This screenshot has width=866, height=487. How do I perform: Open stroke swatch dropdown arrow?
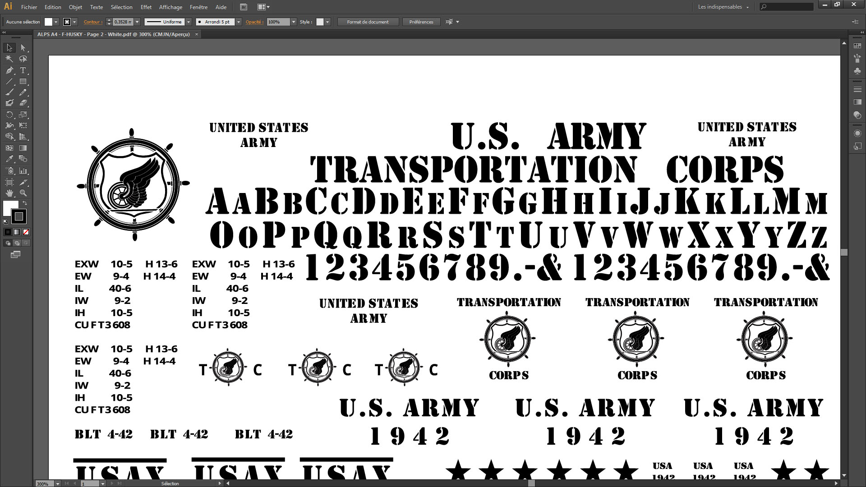click(74, 22)
